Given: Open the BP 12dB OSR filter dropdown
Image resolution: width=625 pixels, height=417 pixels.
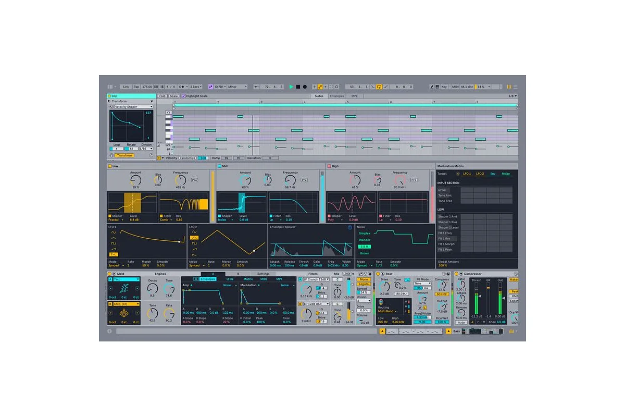Looking at the screenshot, I should tap(316, 304).
